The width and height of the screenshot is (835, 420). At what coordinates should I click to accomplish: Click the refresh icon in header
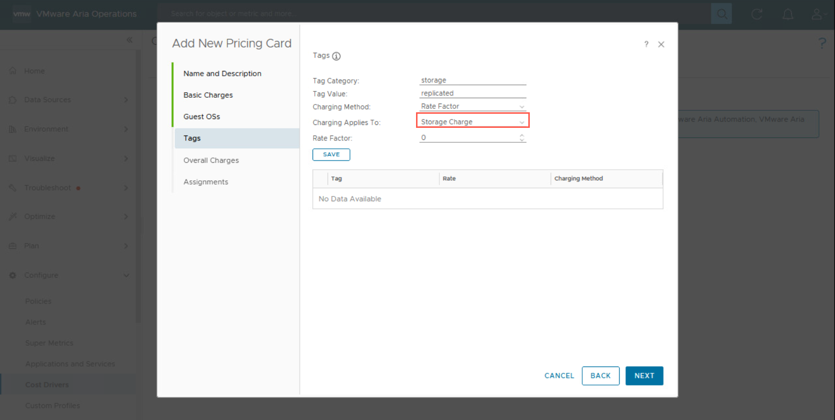click(757, 14)
